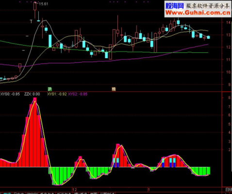Click the highlighted cyan tab at bottom left
Viewport: 232px width, 194px height.
point(7,193)
